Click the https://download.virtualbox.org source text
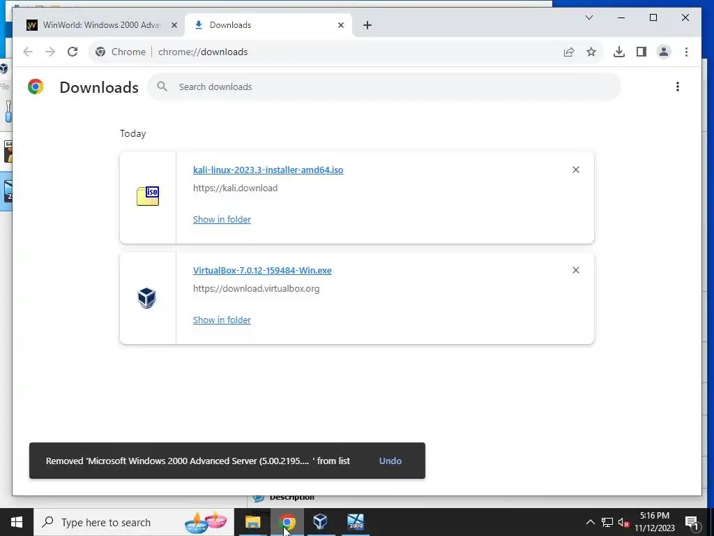 point(256,288)
